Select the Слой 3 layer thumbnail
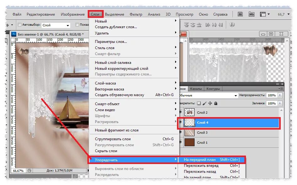This screenshot has height=185, width=297. [190, 132]
